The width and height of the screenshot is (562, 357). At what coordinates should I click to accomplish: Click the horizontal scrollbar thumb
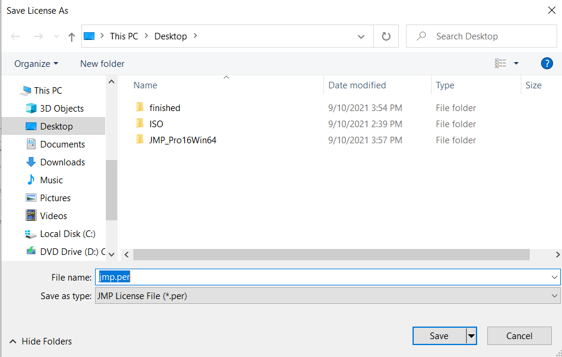click(331, 254)
